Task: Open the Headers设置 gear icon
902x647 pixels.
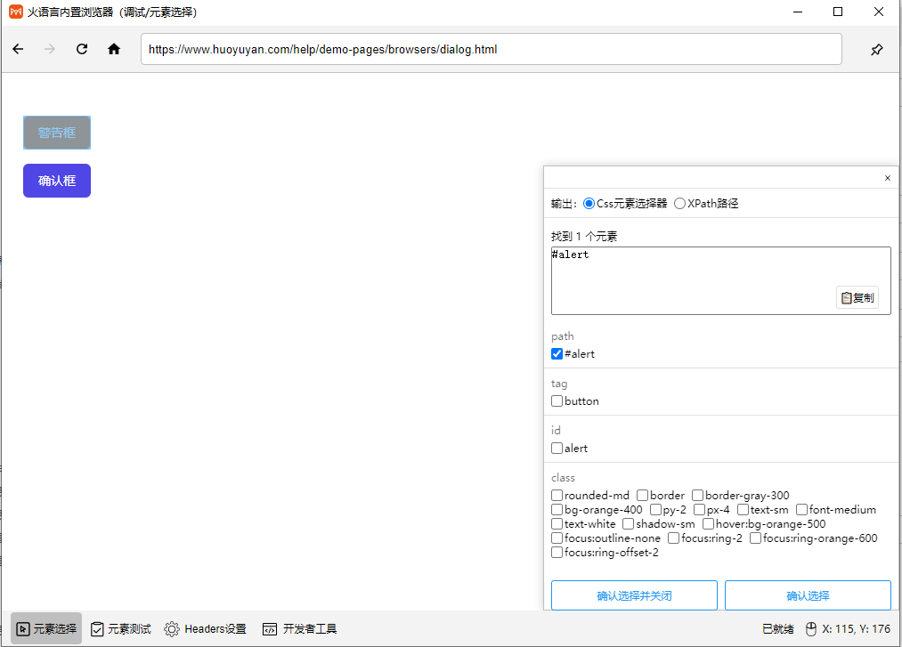Action: coord(172,628)
